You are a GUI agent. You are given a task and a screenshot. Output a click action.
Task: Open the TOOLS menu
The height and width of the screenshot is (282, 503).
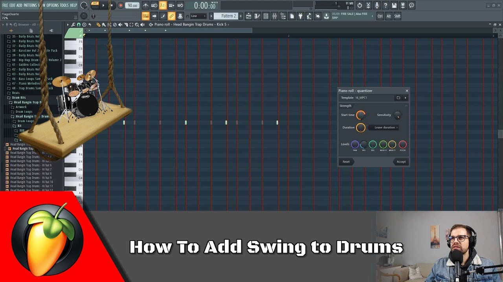(x=64, y=5)
